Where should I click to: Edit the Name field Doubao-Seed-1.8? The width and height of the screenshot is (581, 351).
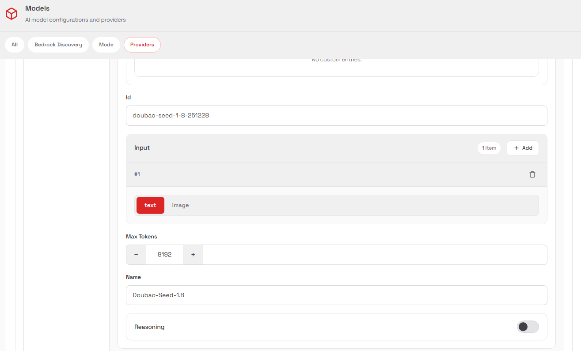click(336, 295)
